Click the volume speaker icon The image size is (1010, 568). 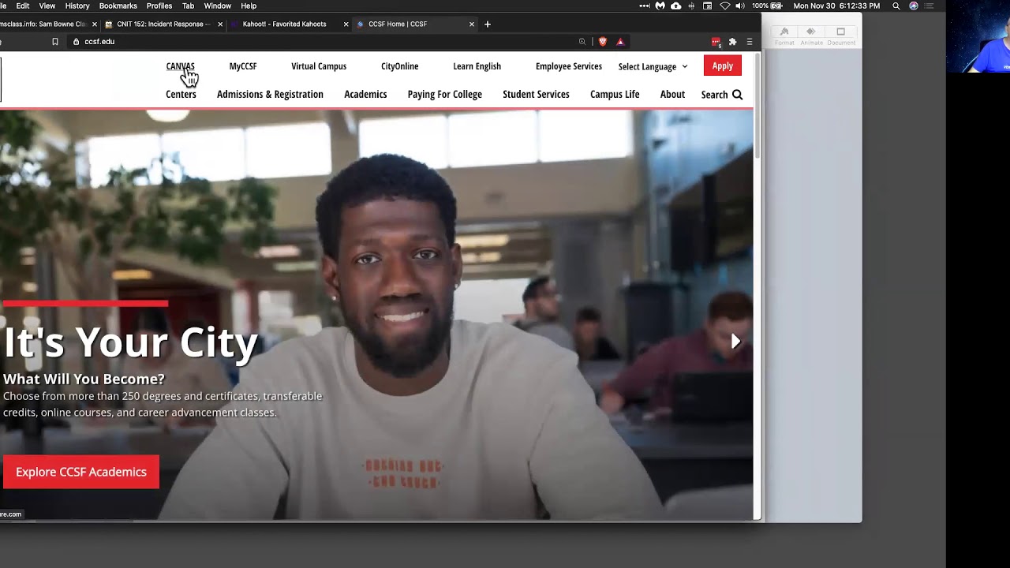pyautogui.click(x=740, y=6)
